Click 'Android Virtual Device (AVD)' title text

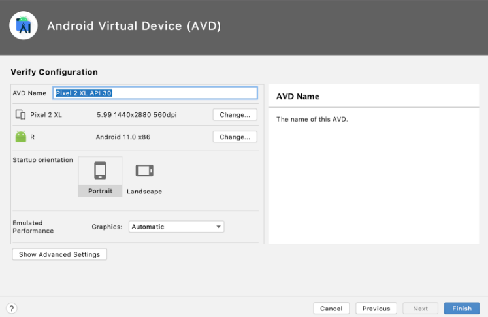pos(134,26)
